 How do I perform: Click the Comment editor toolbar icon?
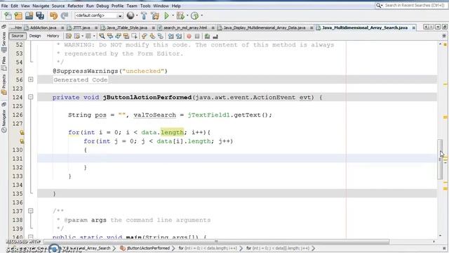click(208, 36)
